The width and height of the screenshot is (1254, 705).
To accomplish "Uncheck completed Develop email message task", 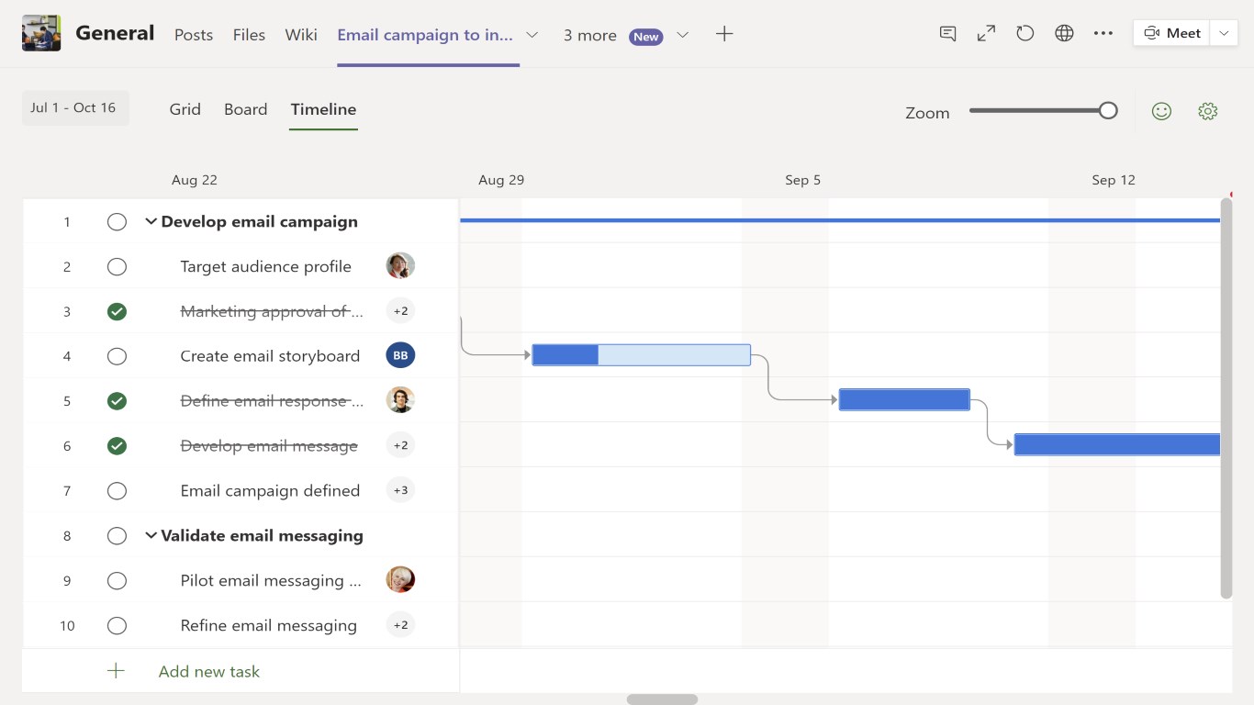I will [117, 446].
